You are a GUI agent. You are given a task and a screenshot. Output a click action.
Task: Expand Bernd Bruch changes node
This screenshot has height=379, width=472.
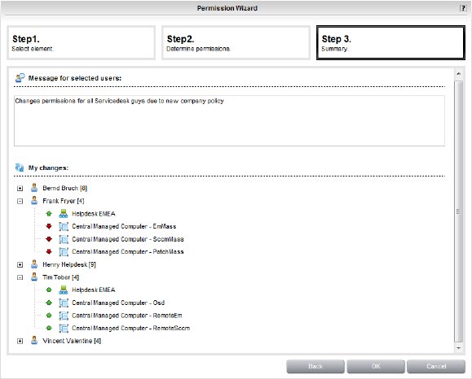tap(20, 189)
